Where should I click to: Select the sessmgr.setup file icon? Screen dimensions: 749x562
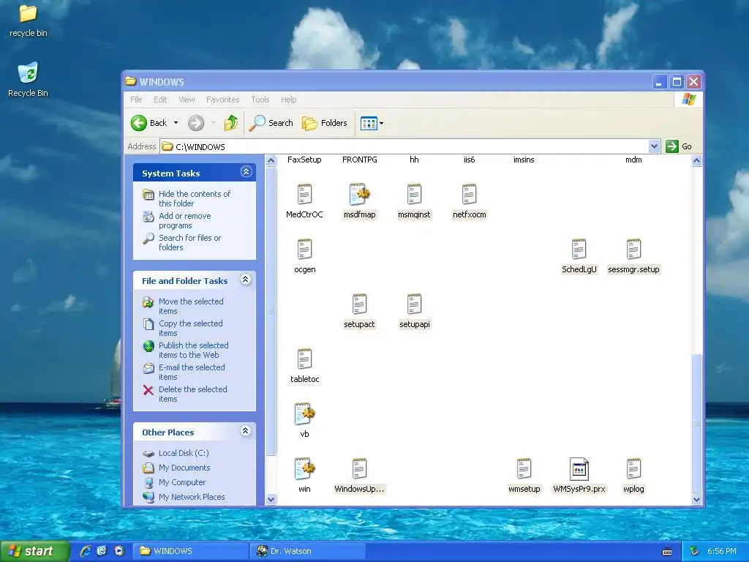pyautogui.click(x=633, y=250)
